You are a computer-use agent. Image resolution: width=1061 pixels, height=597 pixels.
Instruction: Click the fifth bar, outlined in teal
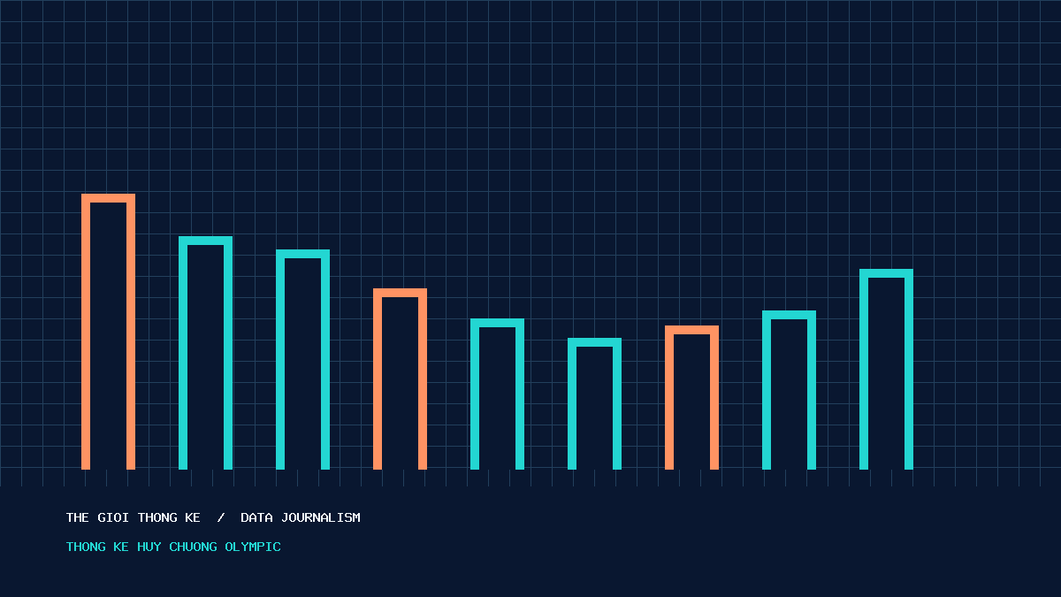[497, 394]
